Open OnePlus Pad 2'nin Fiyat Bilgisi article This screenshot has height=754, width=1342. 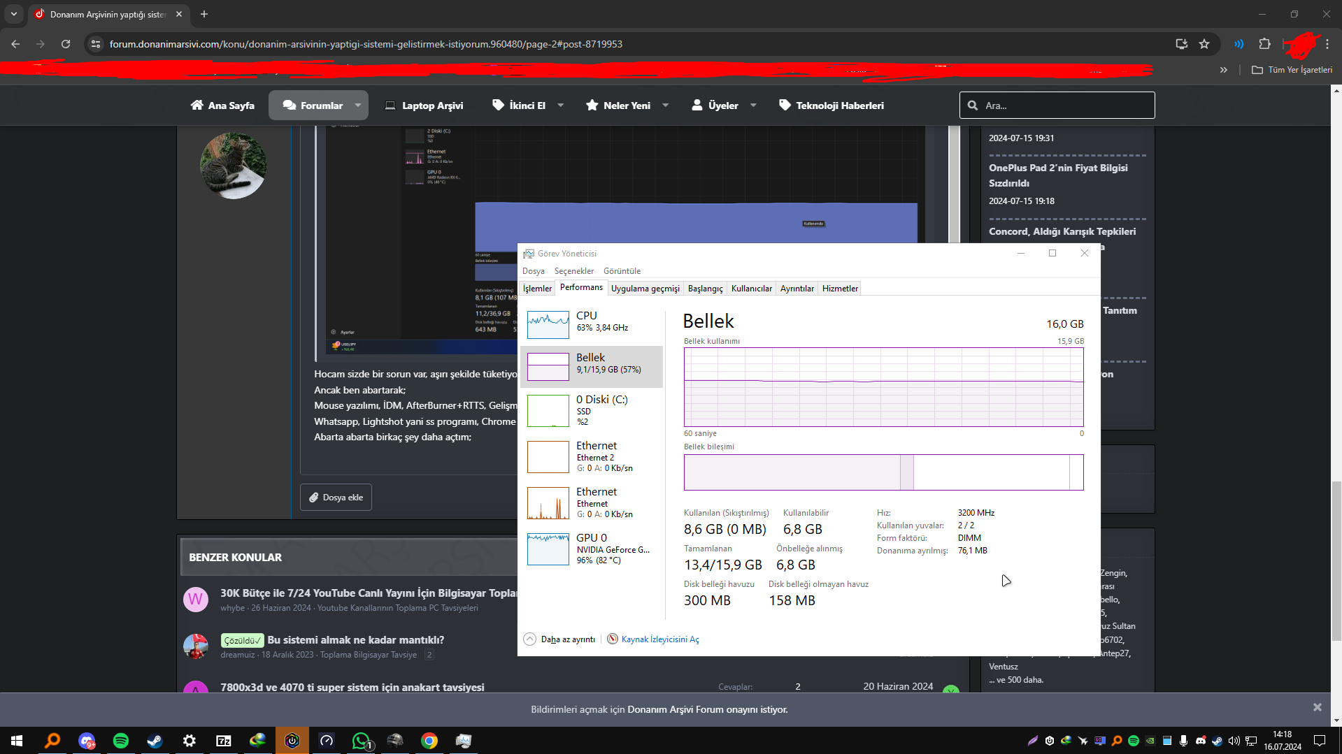[x=1058, y=175]
